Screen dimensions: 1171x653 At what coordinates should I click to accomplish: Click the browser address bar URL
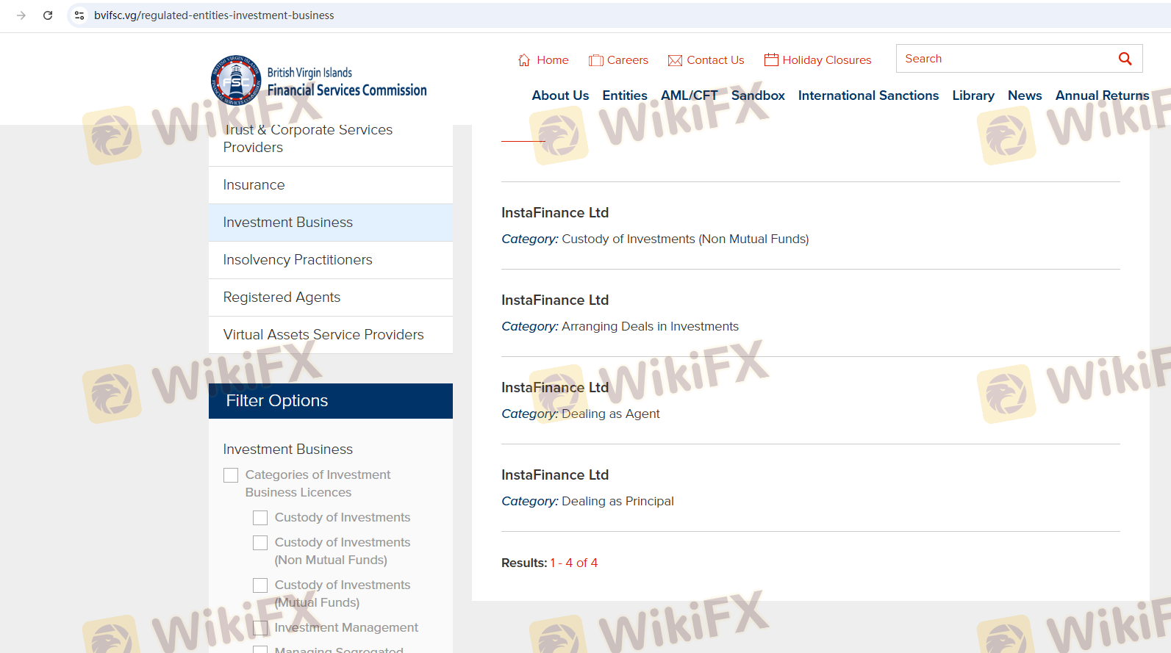coord(214,15)
